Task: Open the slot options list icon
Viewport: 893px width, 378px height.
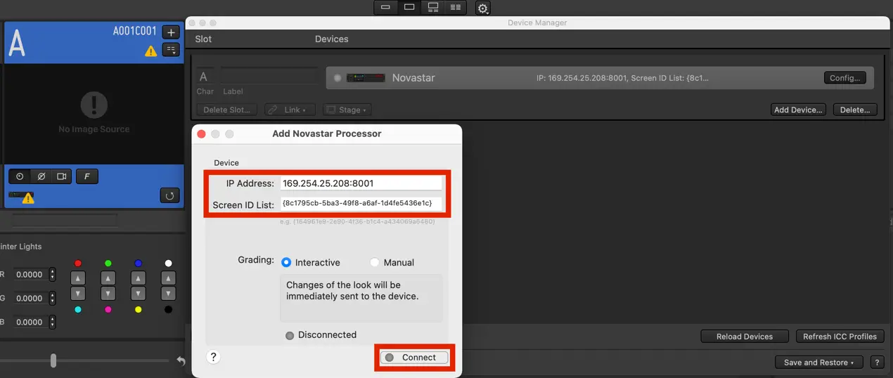Action: (x=171, y=49)
